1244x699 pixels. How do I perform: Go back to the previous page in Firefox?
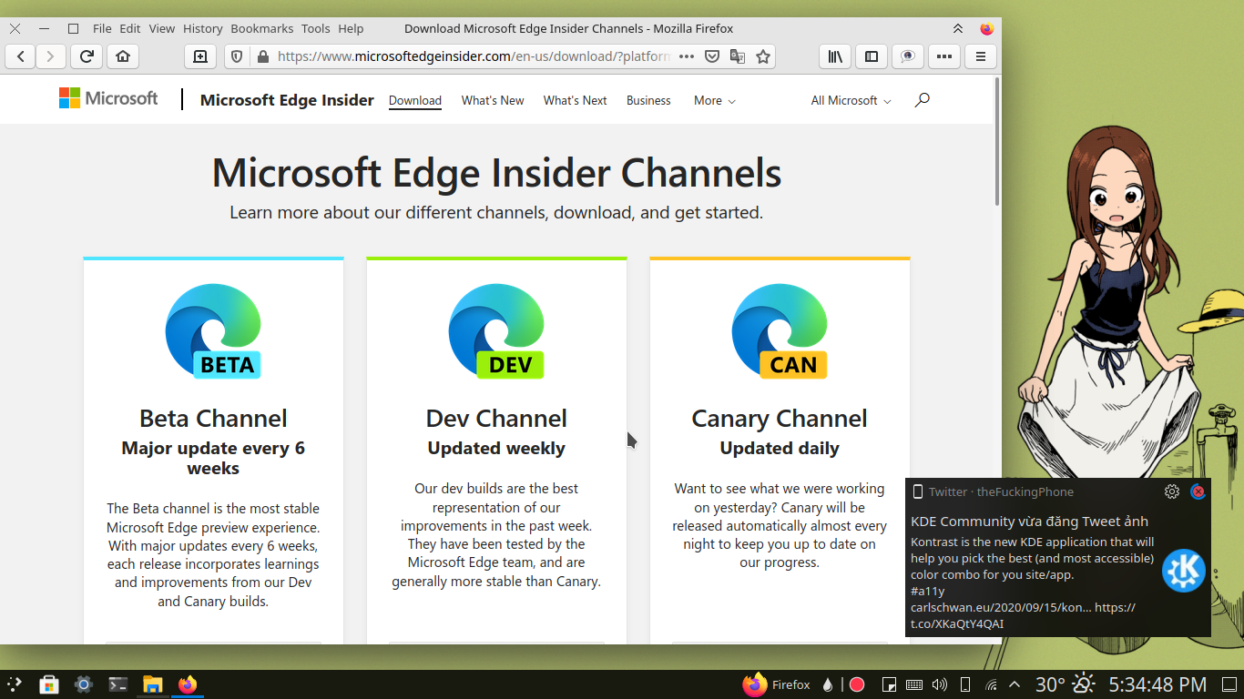click(x=20, y=56)
